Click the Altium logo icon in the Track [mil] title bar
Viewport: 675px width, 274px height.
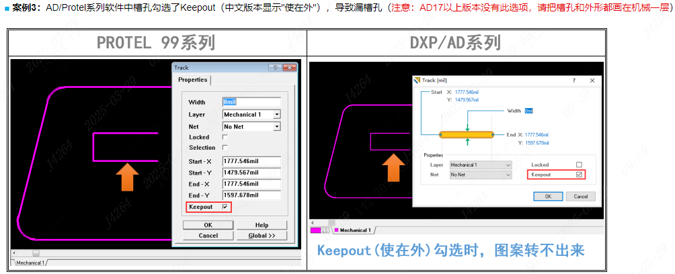pyautogui.click(x=417, y=80)
